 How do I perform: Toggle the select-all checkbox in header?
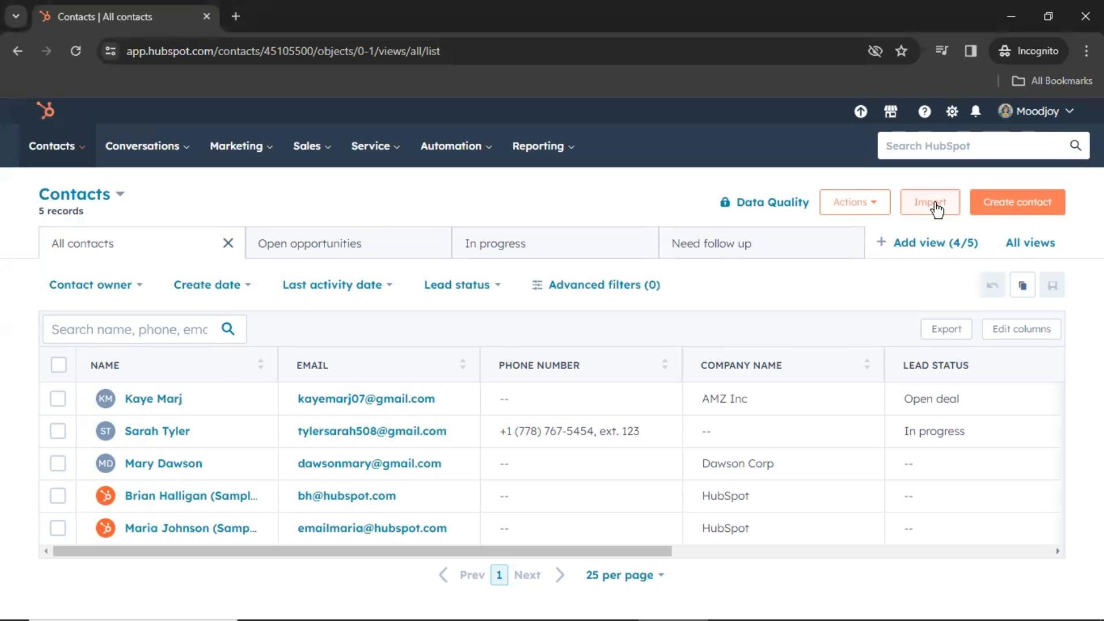pos(59,365)
